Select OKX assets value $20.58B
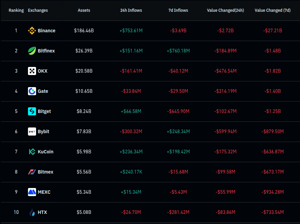 click(84, 71)
